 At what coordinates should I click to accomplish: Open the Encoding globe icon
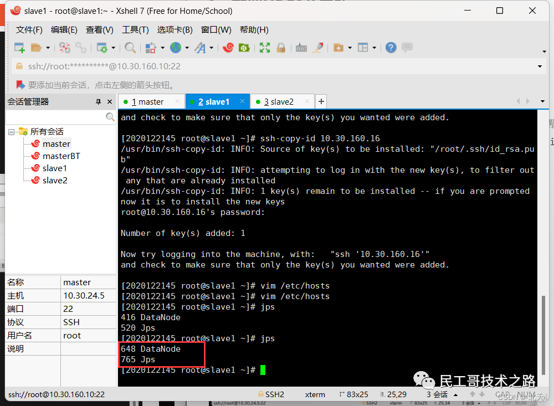tap(176, 48)
